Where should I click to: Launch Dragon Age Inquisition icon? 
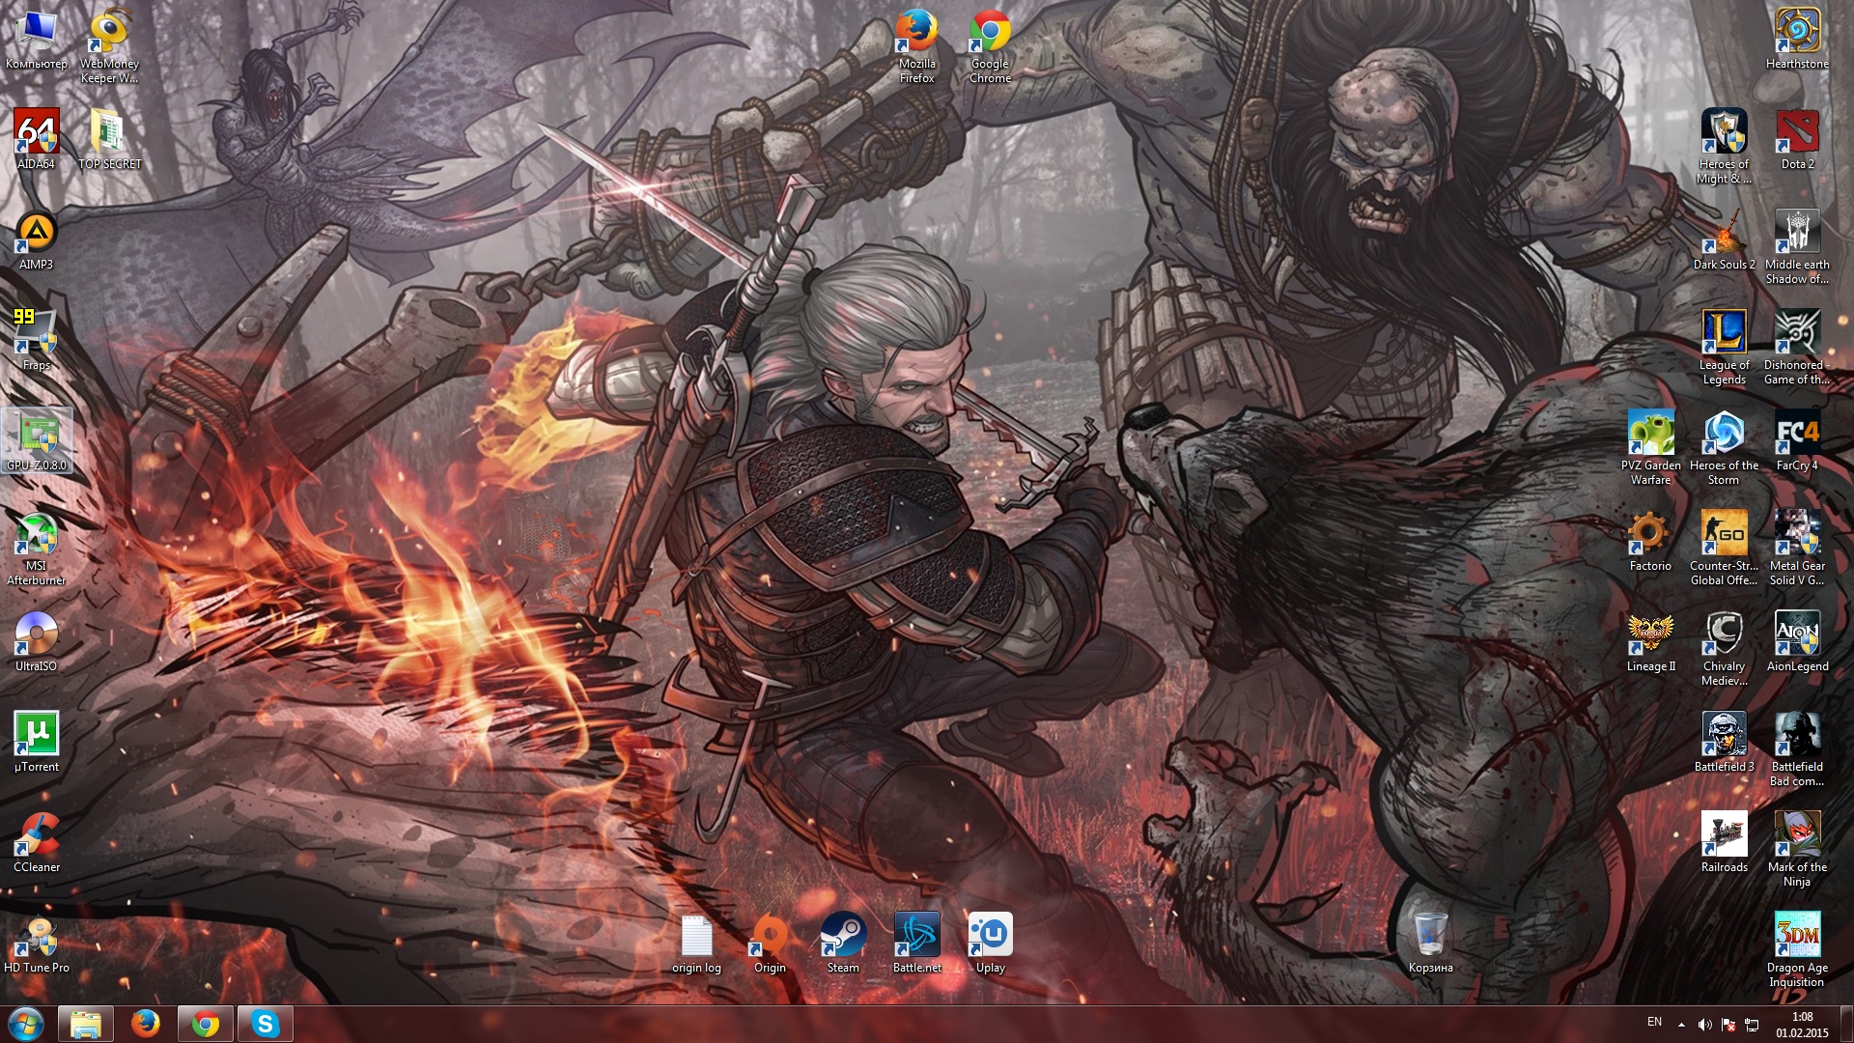[1798, 950]
